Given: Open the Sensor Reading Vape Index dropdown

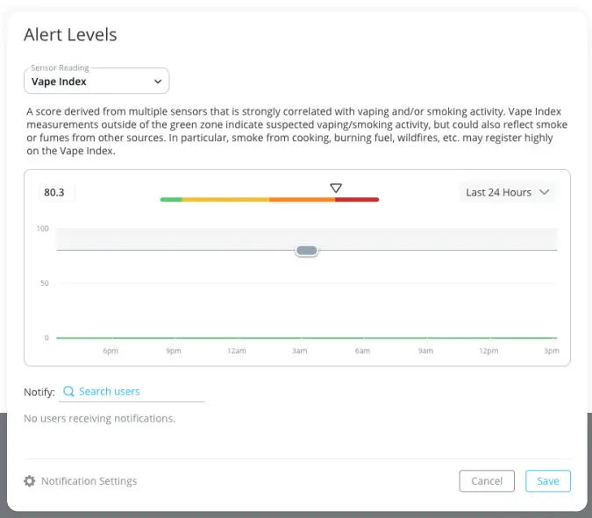Looking at the screenshot, I should (x=96, y=82).
